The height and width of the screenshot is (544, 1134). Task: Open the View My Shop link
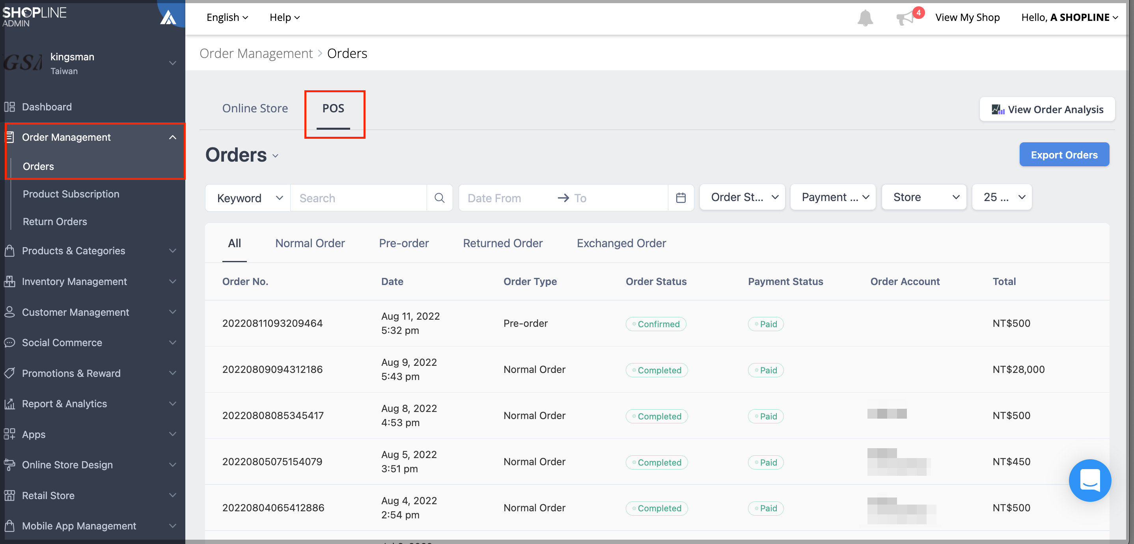[x=967, y=18]
